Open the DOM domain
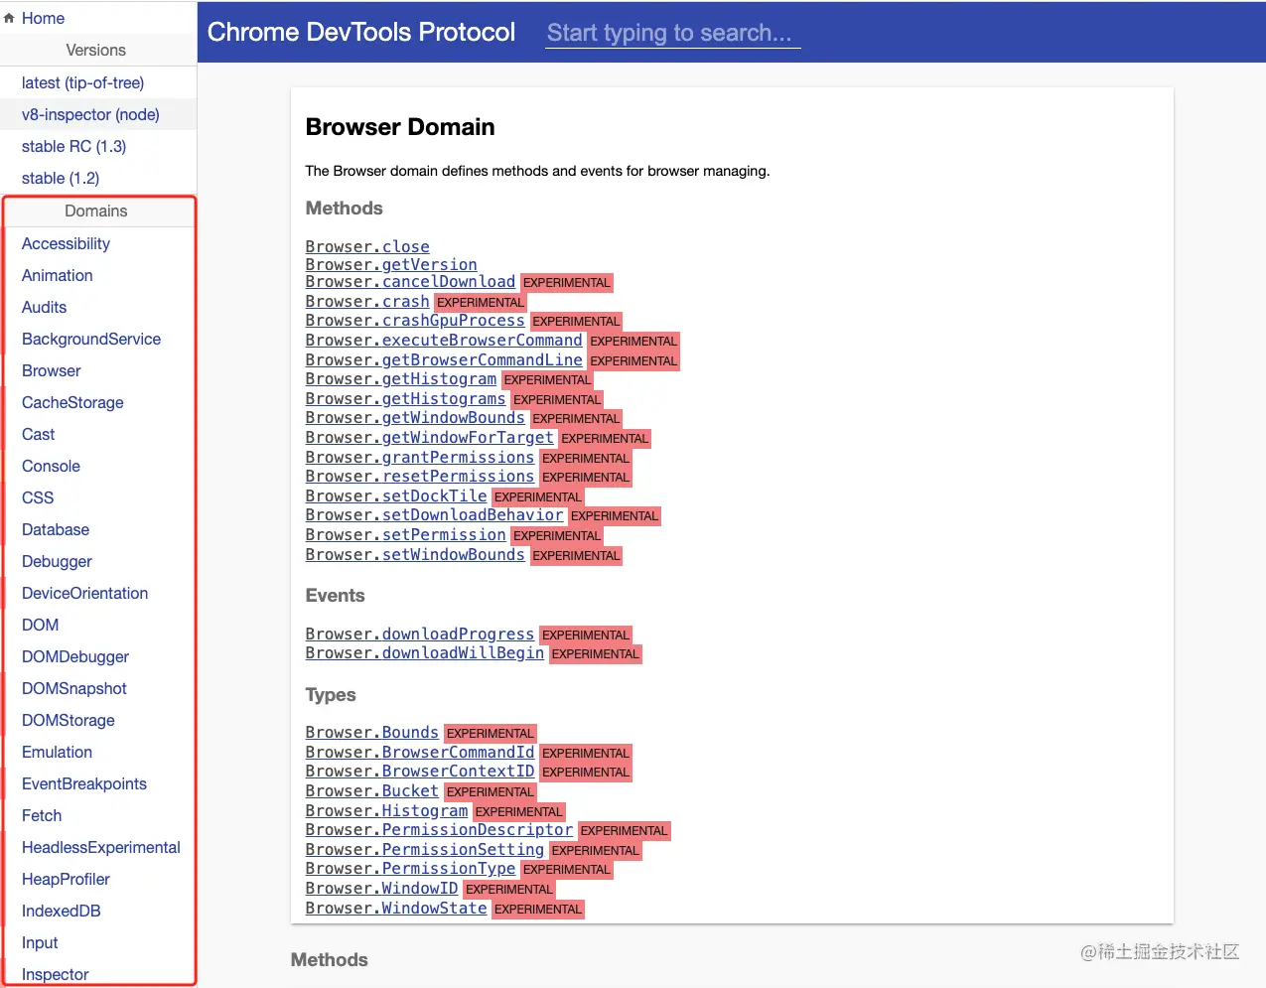 pos(40,625)
